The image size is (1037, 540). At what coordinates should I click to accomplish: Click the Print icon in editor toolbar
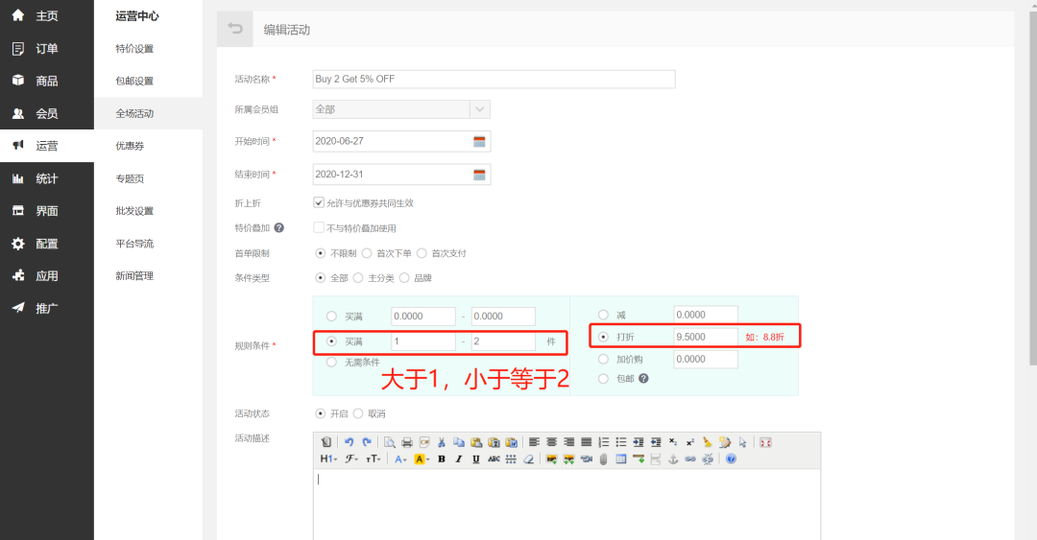click(407, 442)
